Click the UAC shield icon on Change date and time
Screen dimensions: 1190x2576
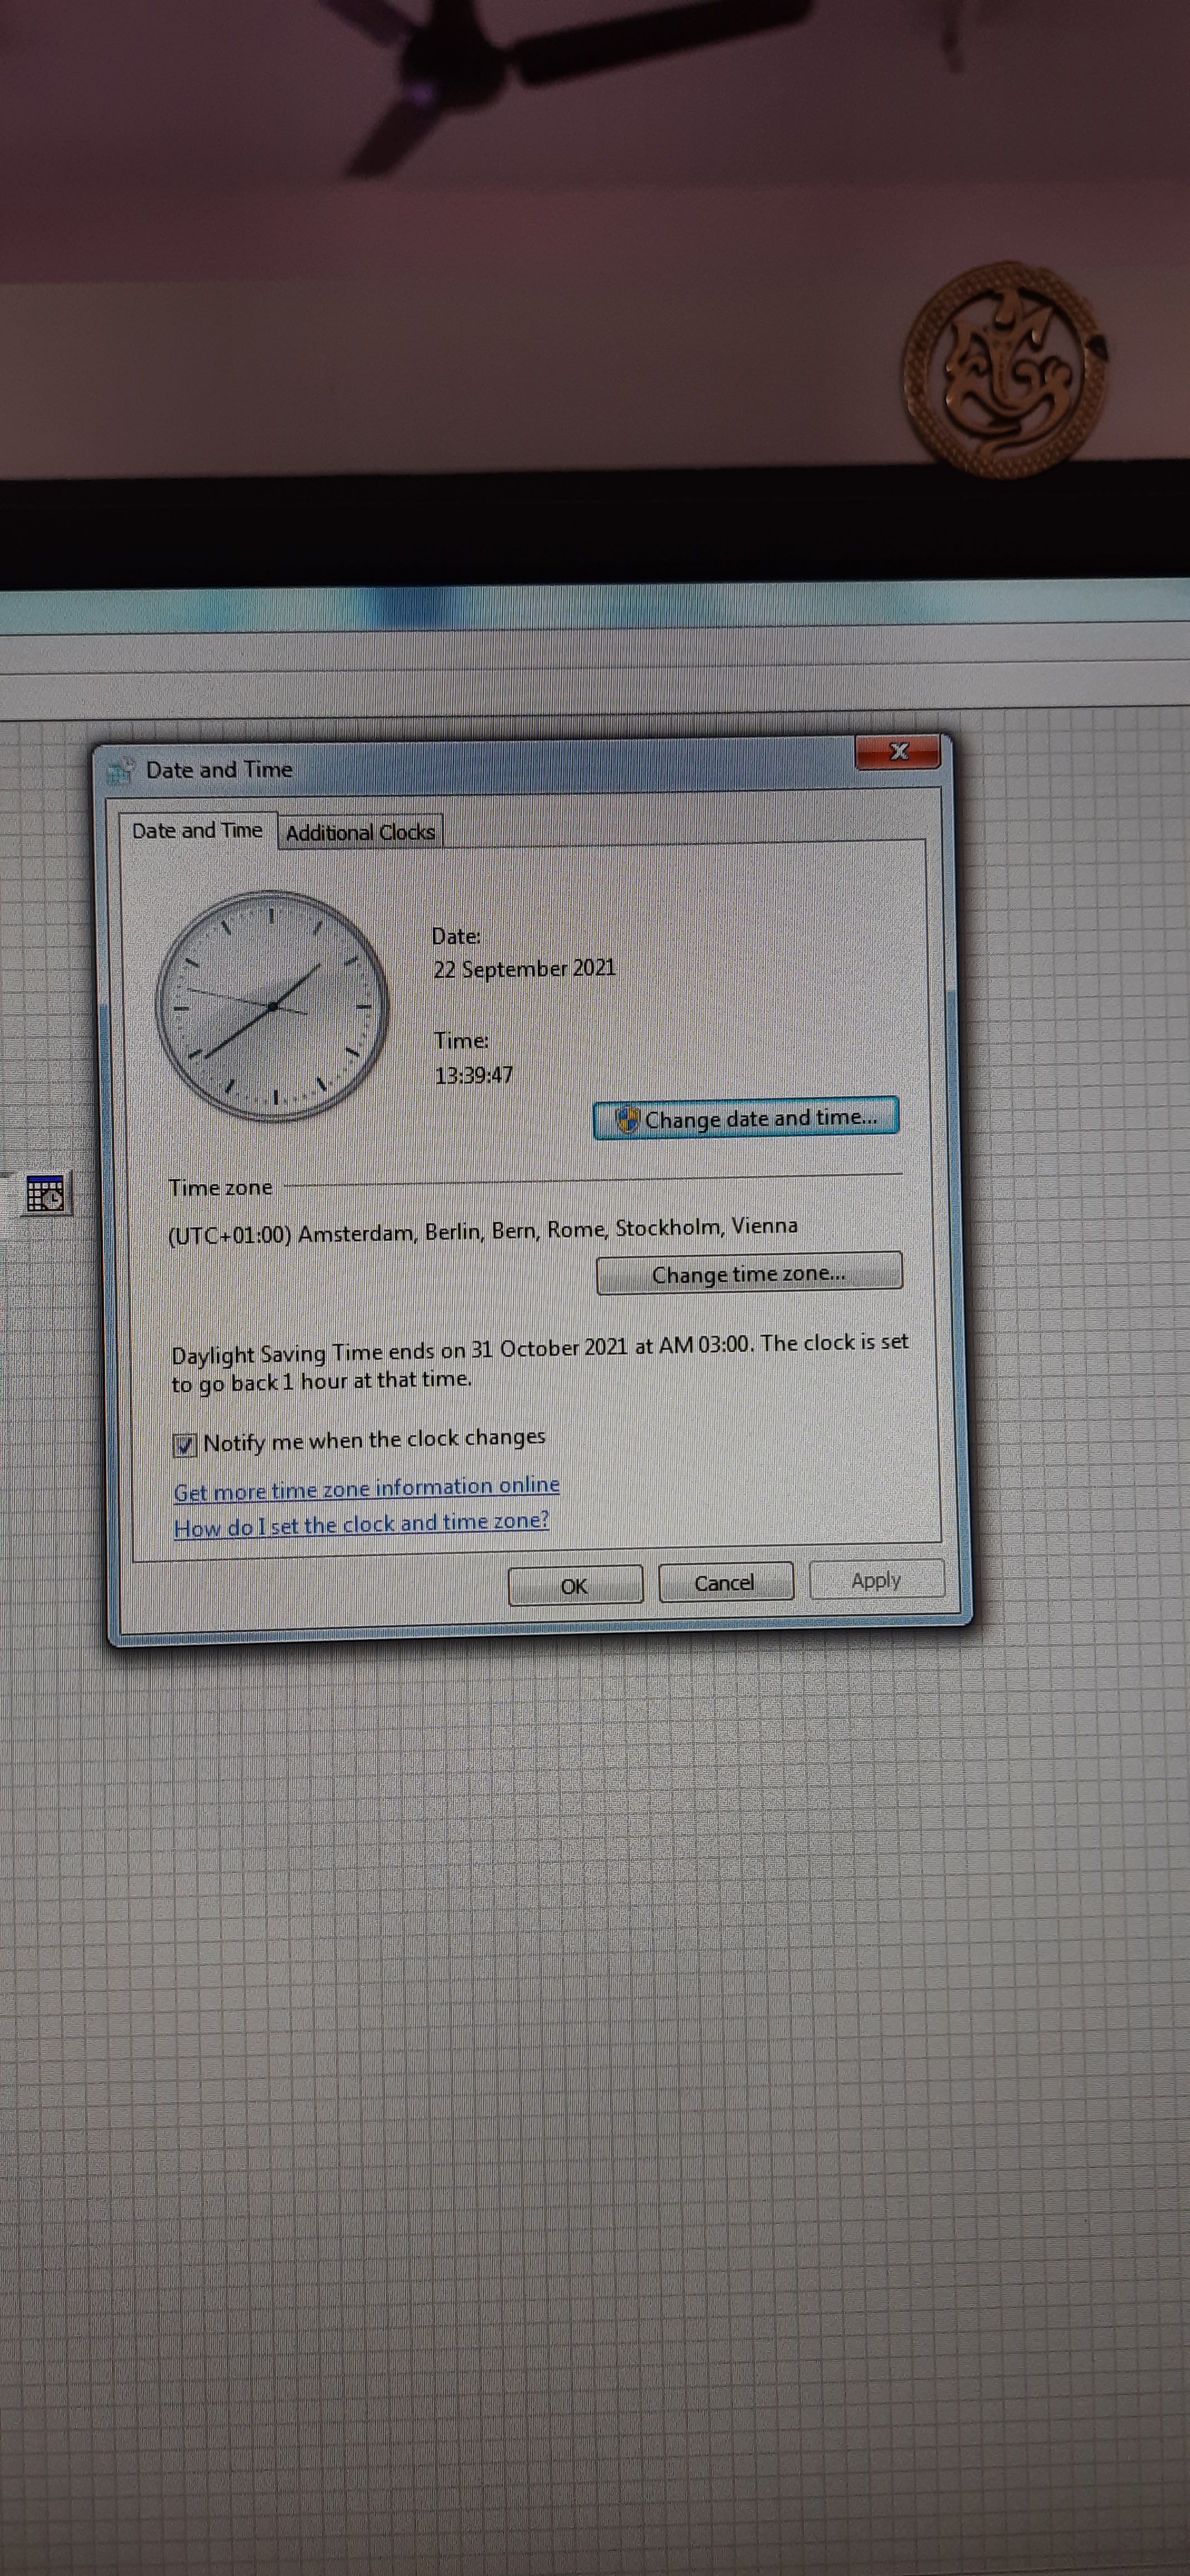(x=628, y=1117)
